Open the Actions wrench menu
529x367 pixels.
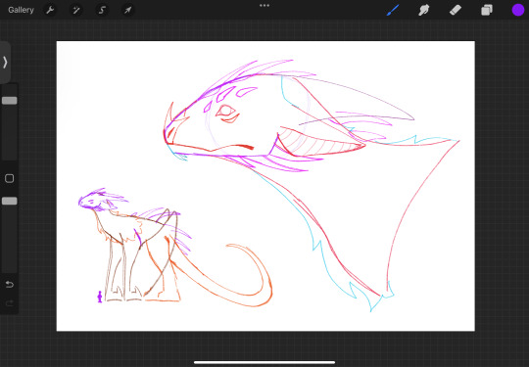tap(50, 10)
